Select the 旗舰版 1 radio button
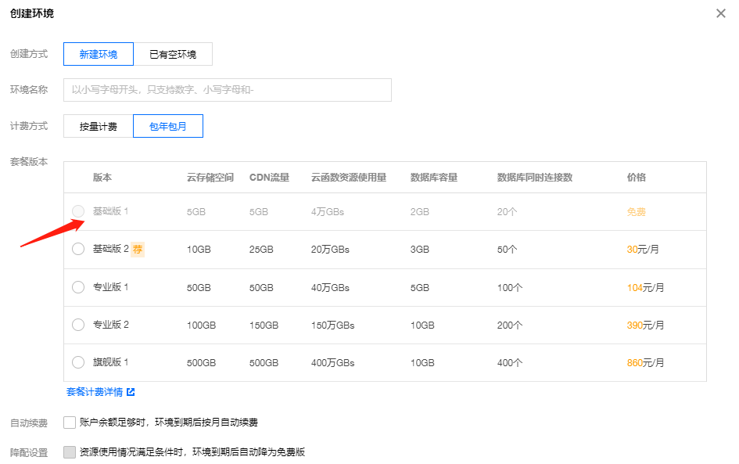The height and width of the screenshot is (464, 739). (78, 362)
